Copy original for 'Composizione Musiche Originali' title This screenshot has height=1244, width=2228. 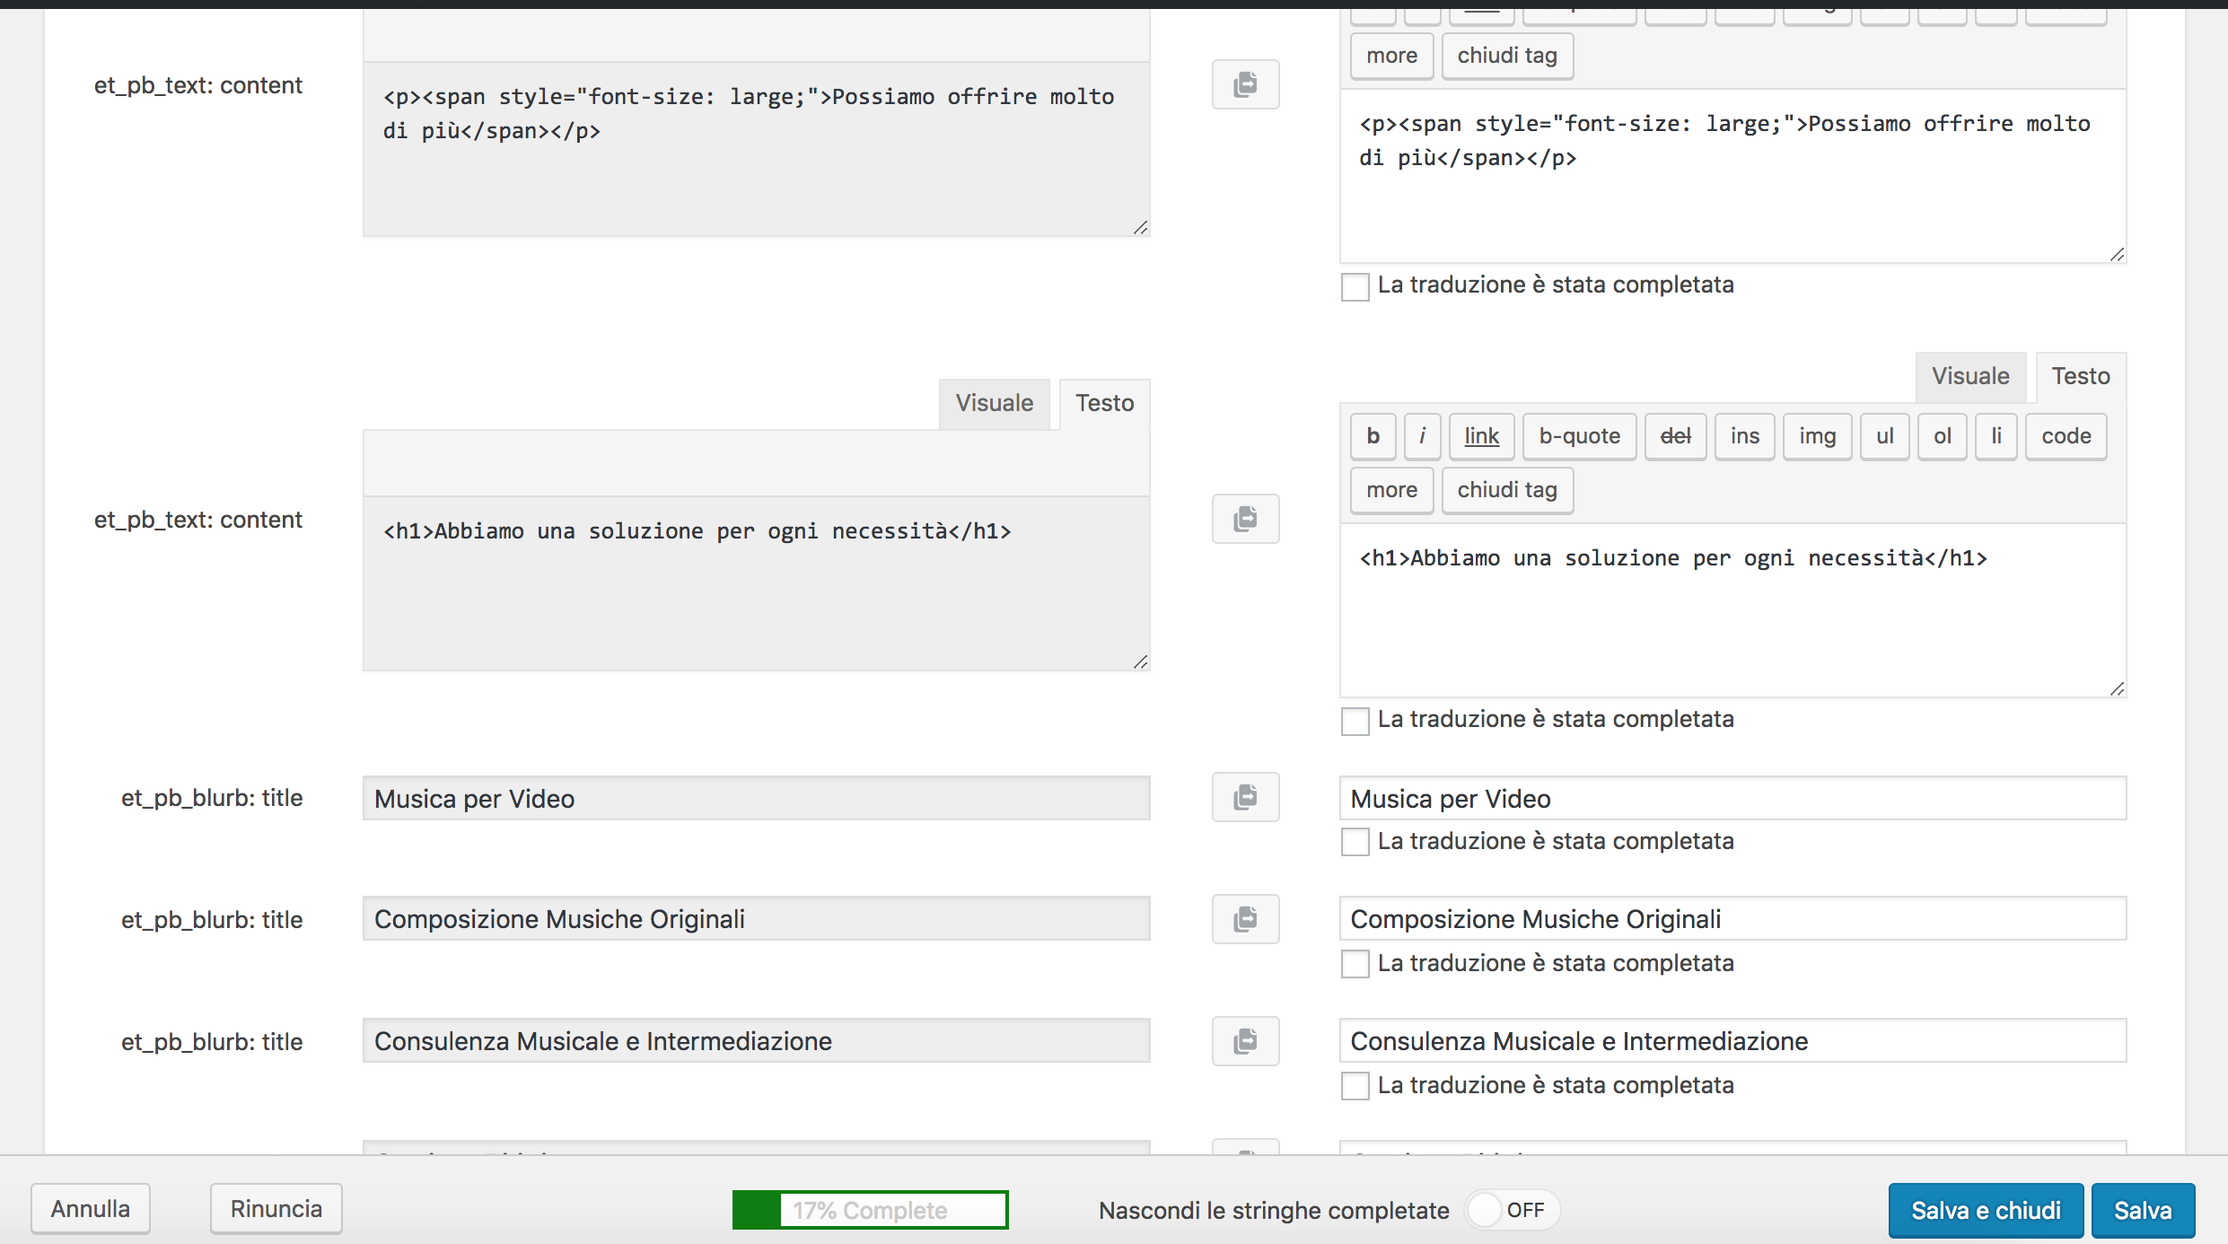pyautogui.click(x=1245, y=919)
